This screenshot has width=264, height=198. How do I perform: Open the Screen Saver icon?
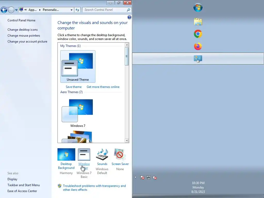click(x=120, y=154)
